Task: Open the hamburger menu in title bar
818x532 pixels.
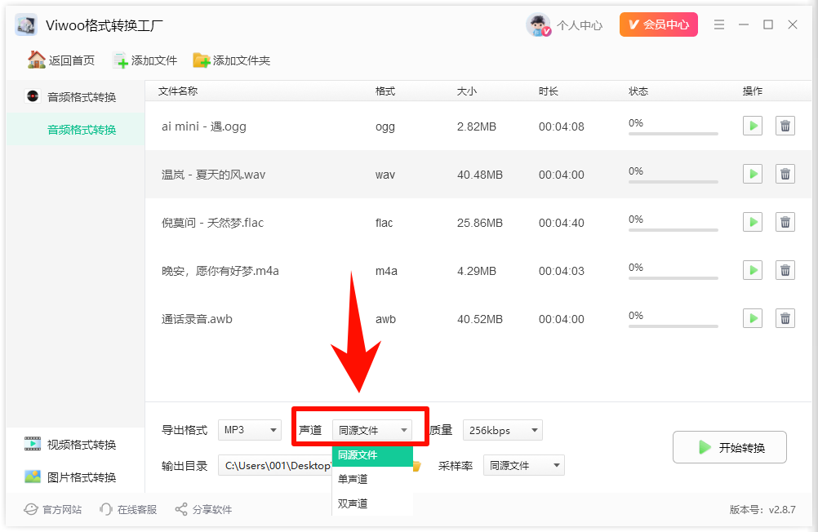Action: coord(719,24)
